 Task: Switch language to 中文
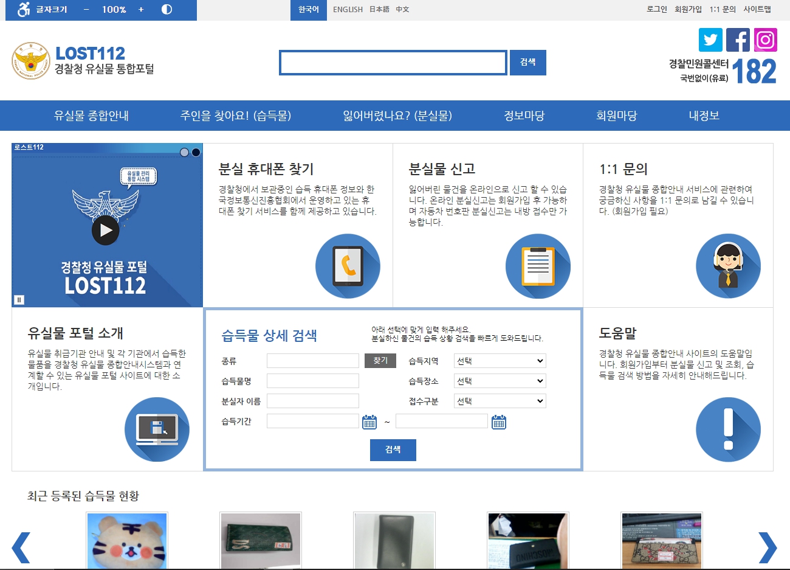pyautogui.click(x=402, y=10)
